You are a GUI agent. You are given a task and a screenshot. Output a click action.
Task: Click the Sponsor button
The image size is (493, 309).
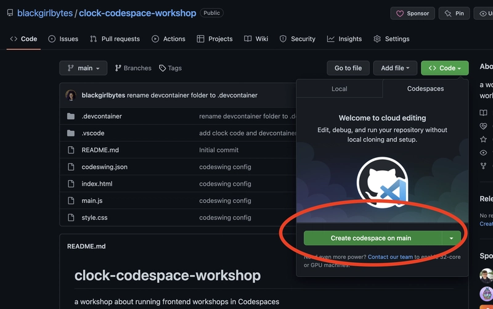412,13
